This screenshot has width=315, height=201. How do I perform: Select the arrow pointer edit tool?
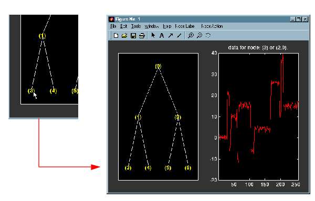tap(153, 36)
